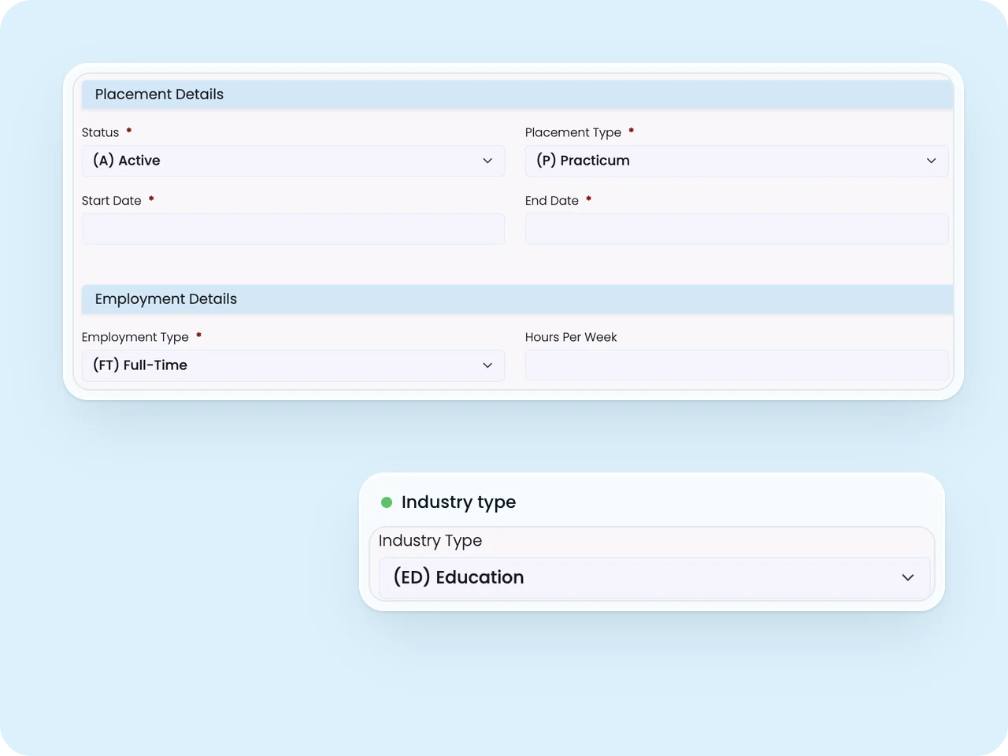Focus the Hours Per Week field
1008x756 pixels.
click(736, 365)
